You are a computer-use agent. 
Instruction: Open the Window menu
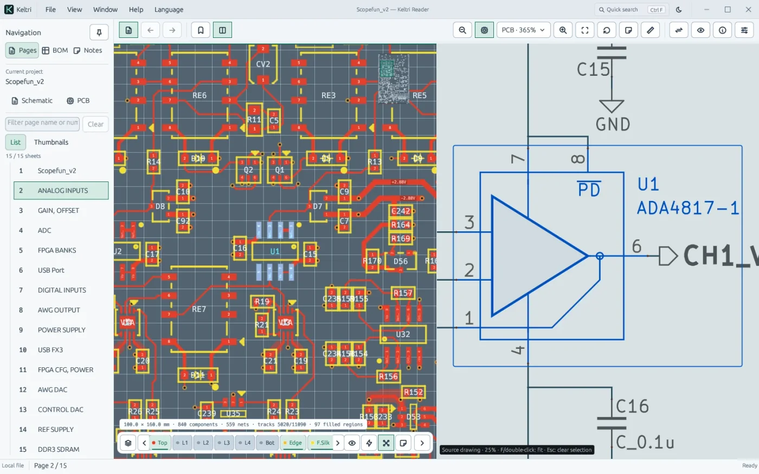click(x=105, y=10)
